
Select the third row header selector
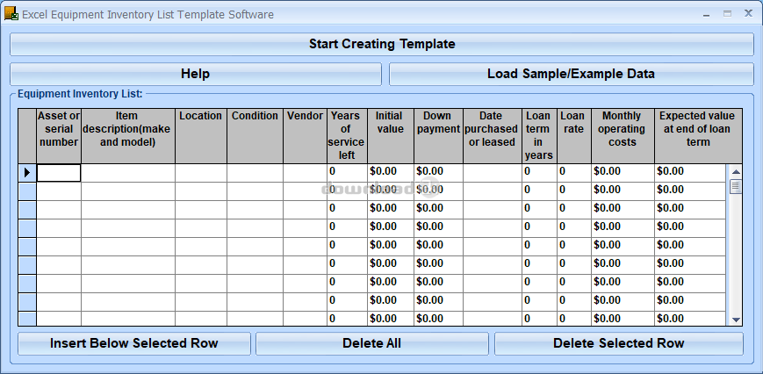(27, 210)
